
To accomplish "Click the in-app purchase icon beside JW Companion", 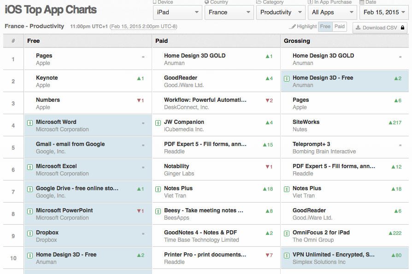I will tap(158, 123).
